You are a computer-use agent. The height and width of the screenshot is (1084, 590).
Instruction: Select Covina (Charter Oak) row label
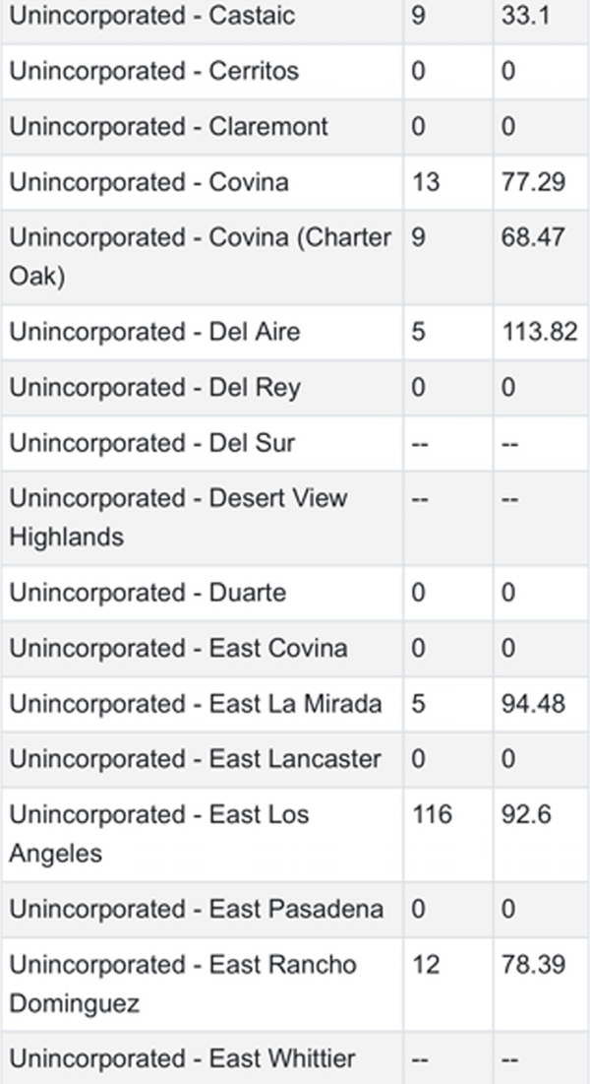point(201,257)
